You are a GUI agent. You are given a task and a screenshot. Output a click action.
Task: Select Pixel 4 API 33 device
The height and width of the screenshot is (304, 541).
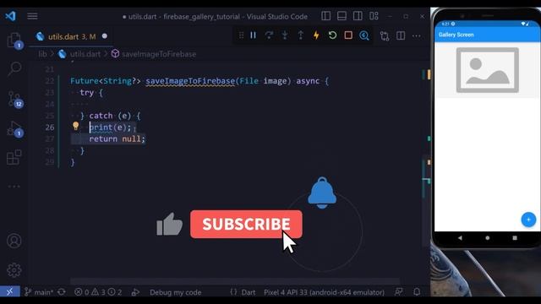point(324,292)
